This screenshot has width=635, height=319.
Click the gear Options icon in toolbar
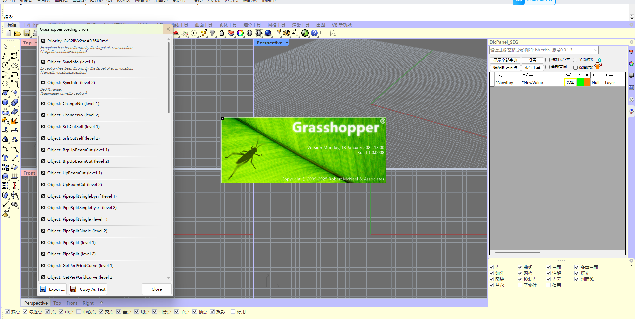(x=287, y=33)
